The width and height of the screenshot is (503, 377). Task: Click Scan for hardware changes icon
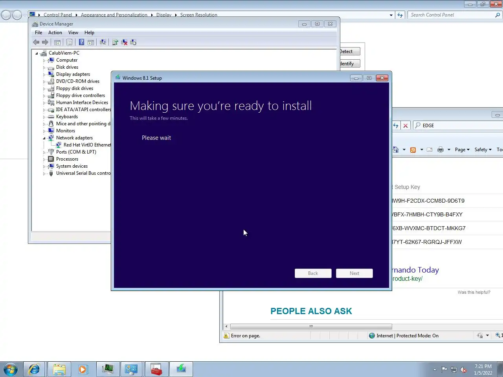click(x=103, y=42)
